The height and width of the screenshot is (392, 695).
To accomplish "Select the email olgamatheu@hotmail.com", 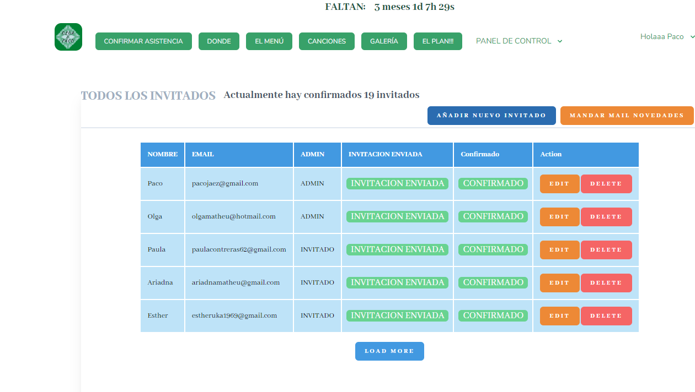I will 234,216.
